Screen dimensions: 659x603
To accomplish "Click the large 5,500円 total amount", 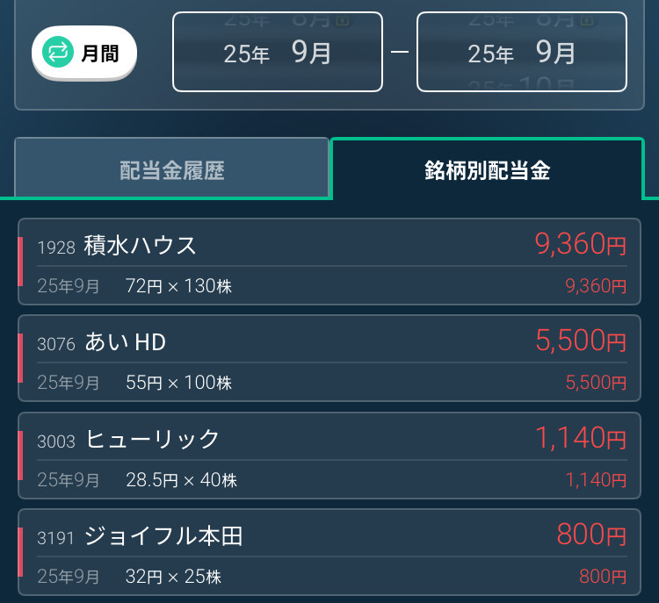I will (x=580, y=341).
